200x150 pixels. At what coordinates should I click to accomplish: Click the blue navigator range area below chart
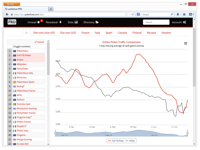click(x=121, y=133)
